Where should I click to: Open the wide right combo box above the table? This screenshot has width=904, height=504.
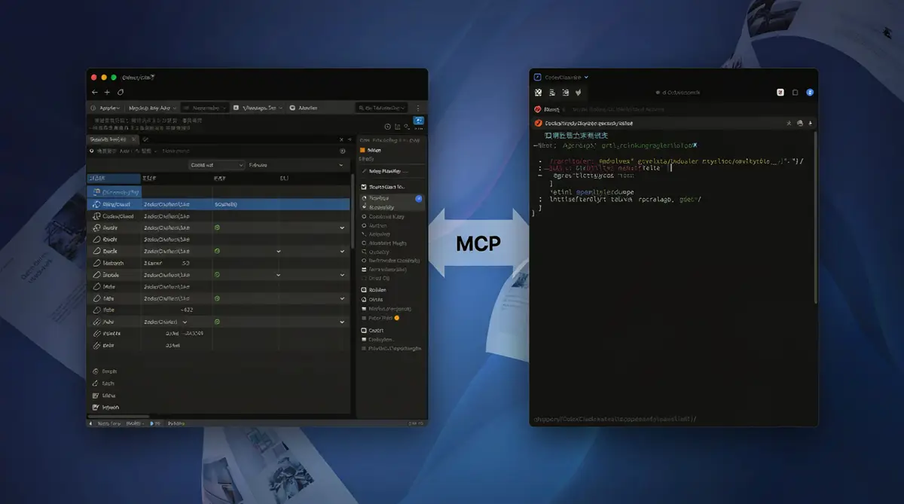click(x=296, y=164)
